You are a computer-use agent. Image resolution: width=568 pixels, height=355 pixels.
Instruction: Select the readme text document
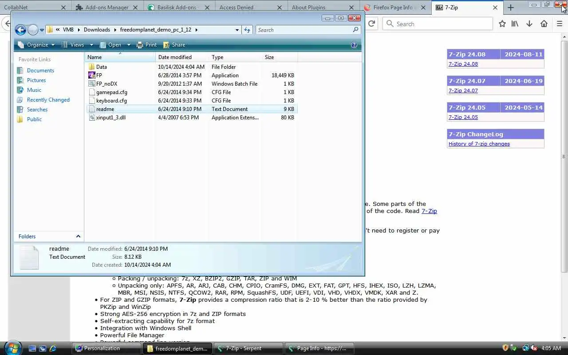tap(192, 109)
